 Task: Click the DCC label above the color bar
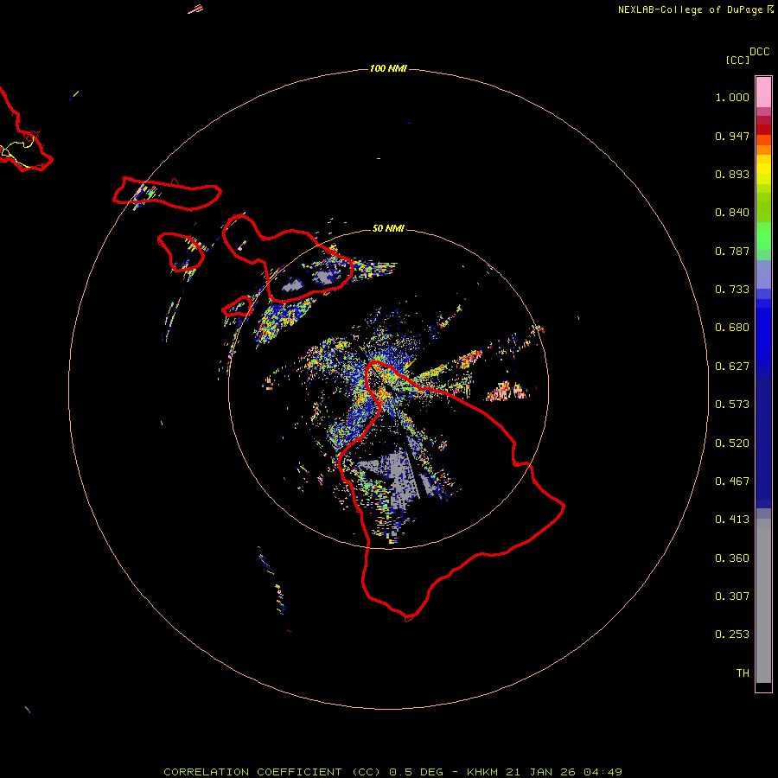(760, 52)
